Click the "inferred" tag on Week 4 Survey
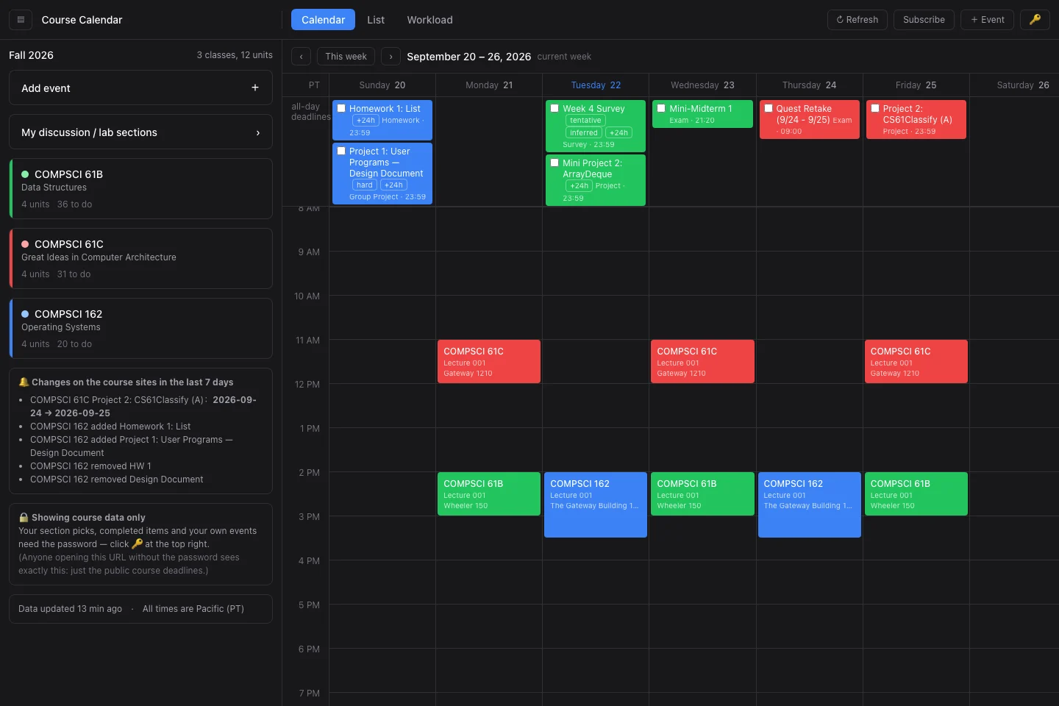Viewport: 1059px width, 706px height. [584, 133]
